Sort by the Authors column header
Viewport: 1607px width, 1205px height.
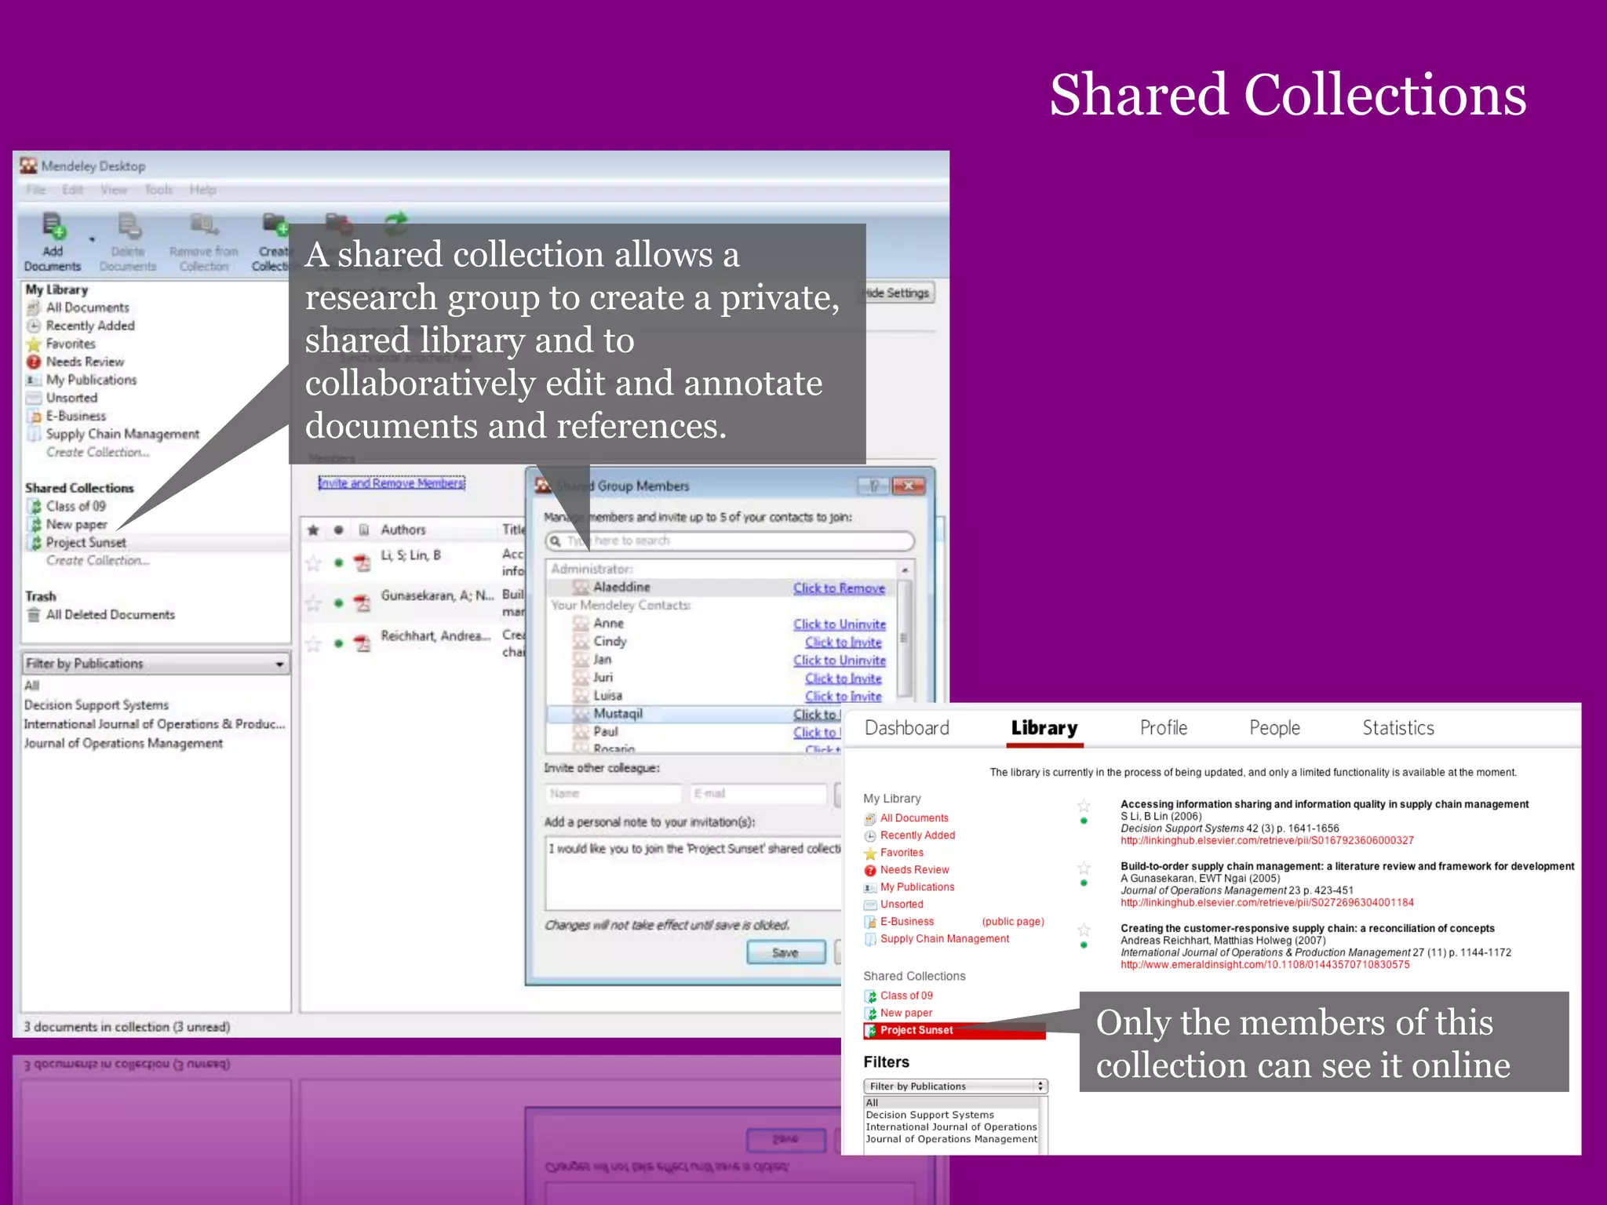point(403,530)
